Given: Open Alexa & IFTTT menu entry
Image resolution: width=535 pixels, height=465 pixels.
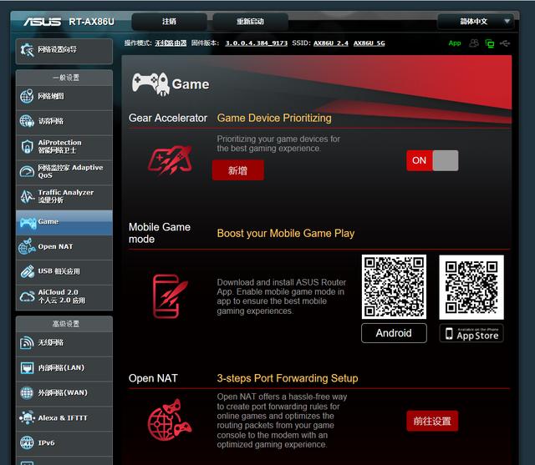Looking at the screenshot, I should tap(64, 418).
